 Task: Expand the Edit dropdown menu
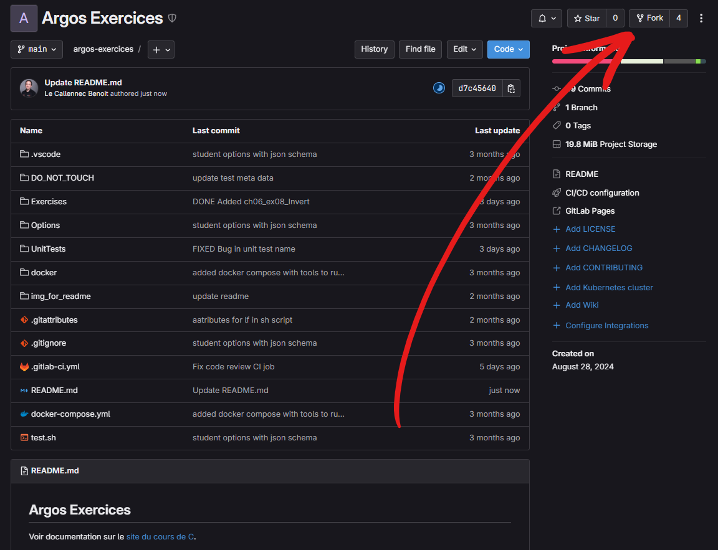coord(464,49)
